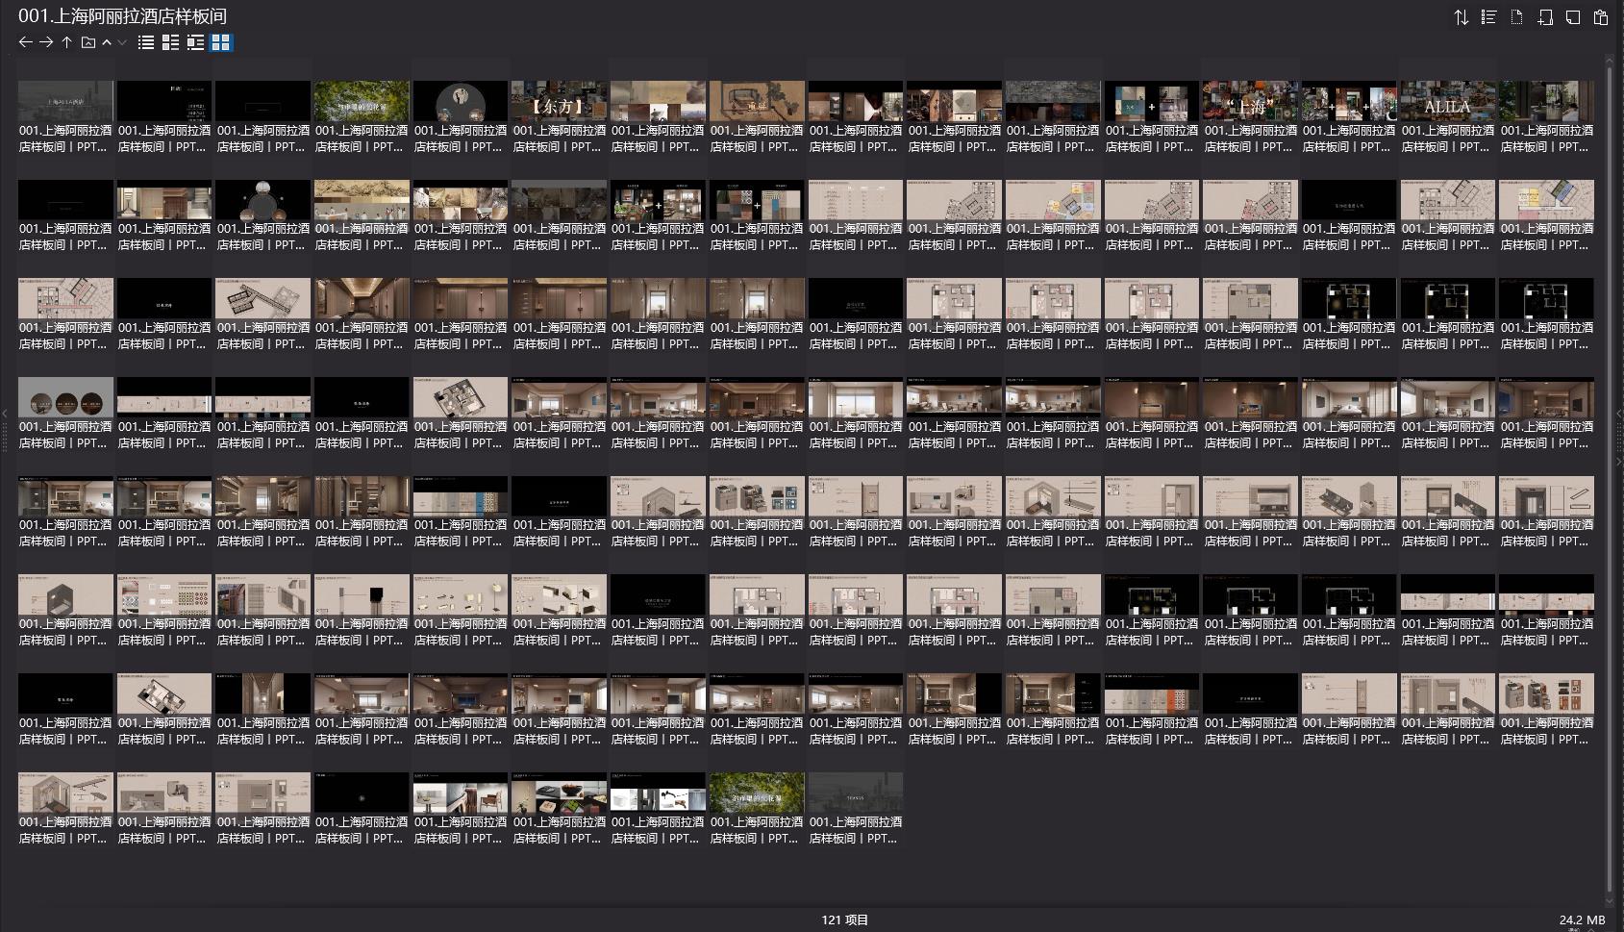The image size is (1624, 932).
Task: Click the vertical scrollbar on the right
Action: pyautogui.click(x=1610, y=471)
